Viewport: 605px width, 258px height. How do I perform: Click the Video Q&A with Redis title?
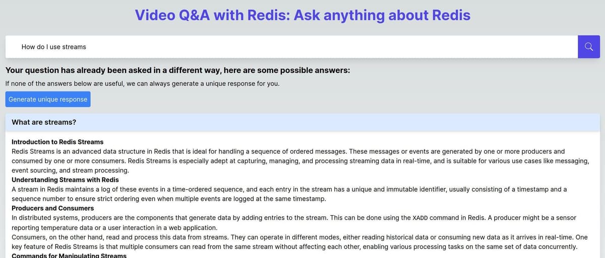[x=302, y=15]
